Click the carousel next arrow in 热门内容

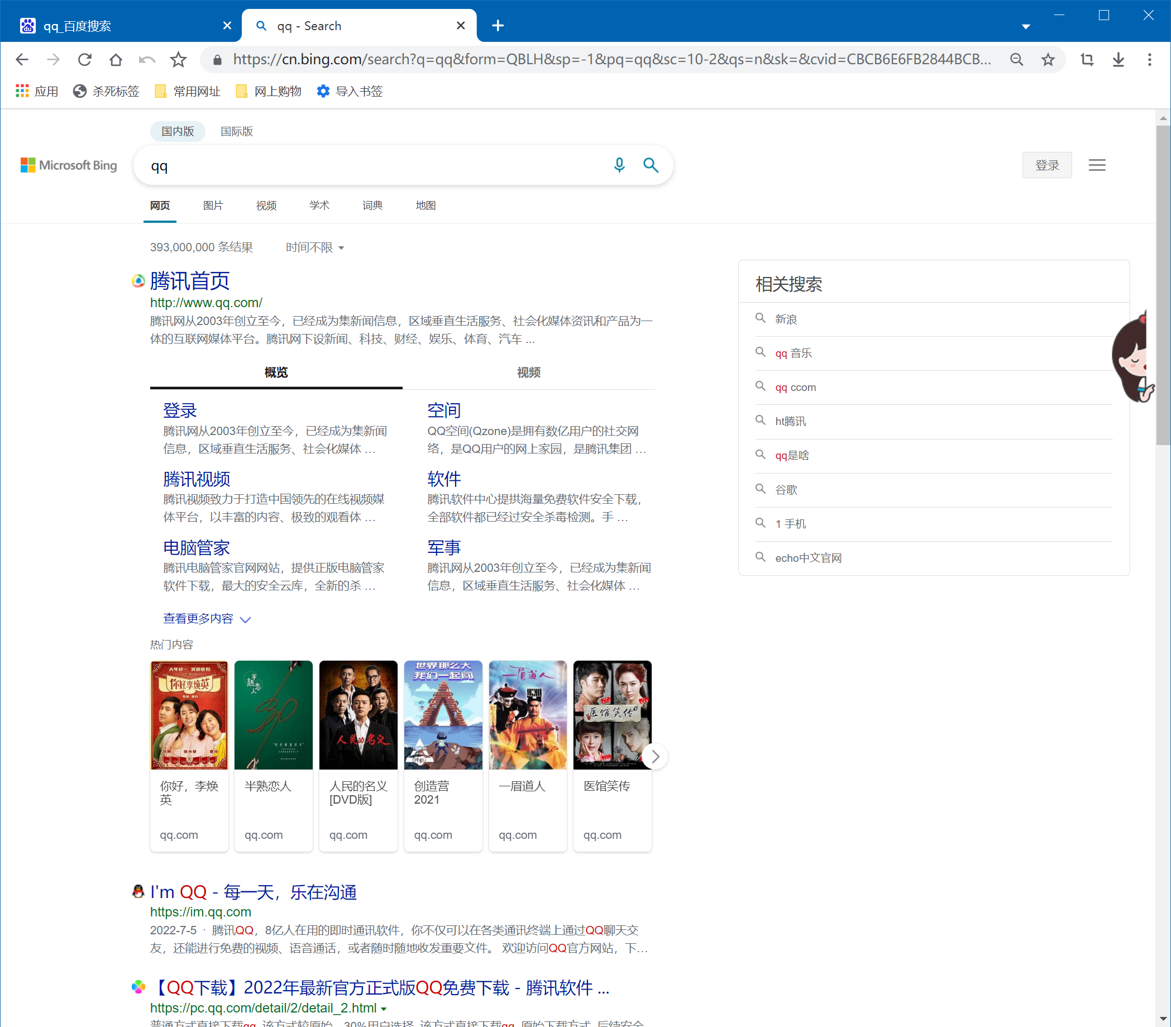655,756
